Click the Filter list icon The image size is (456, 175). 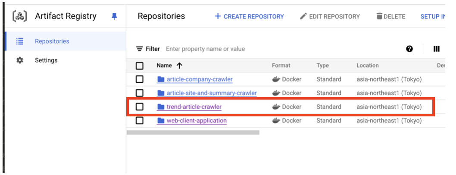click(139, 49)
